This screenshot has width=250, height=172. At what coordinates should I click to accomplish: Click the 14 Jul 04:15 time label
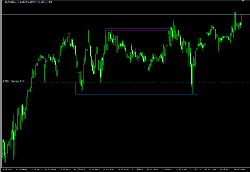(65, 170)
